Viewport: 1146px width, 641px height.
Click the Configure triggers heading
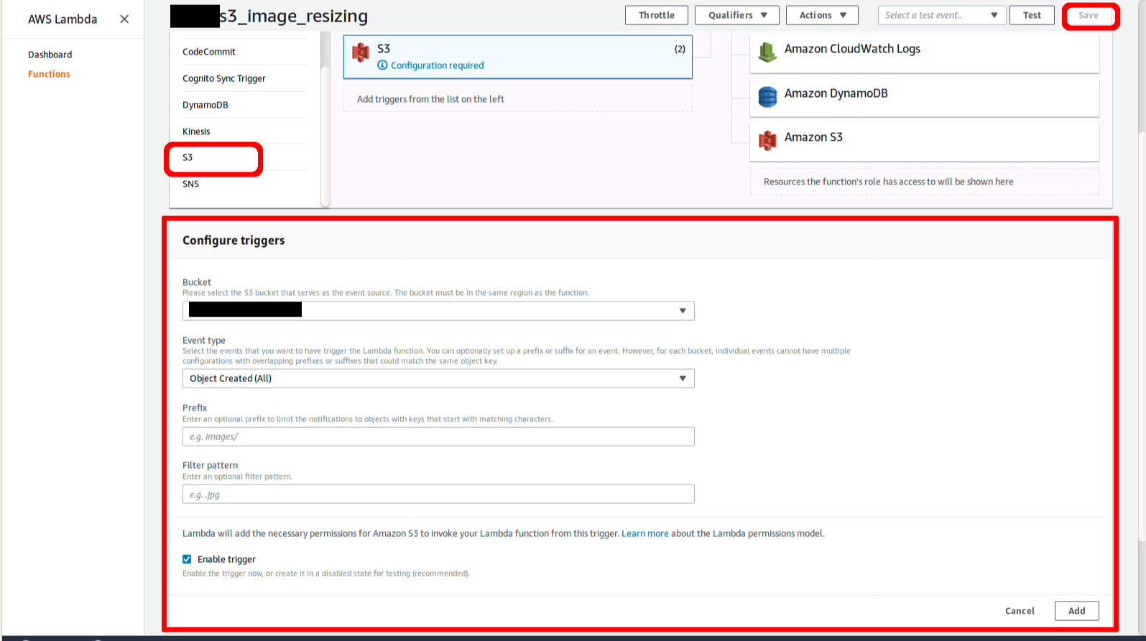[x=234, y=240]
